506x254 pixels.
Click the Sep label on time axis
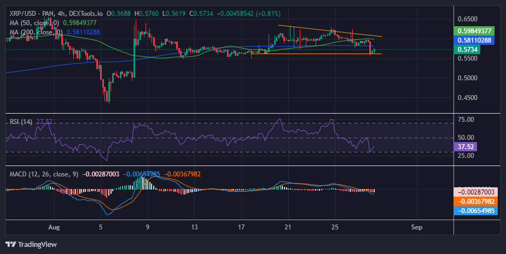click(x=417, y=227)
